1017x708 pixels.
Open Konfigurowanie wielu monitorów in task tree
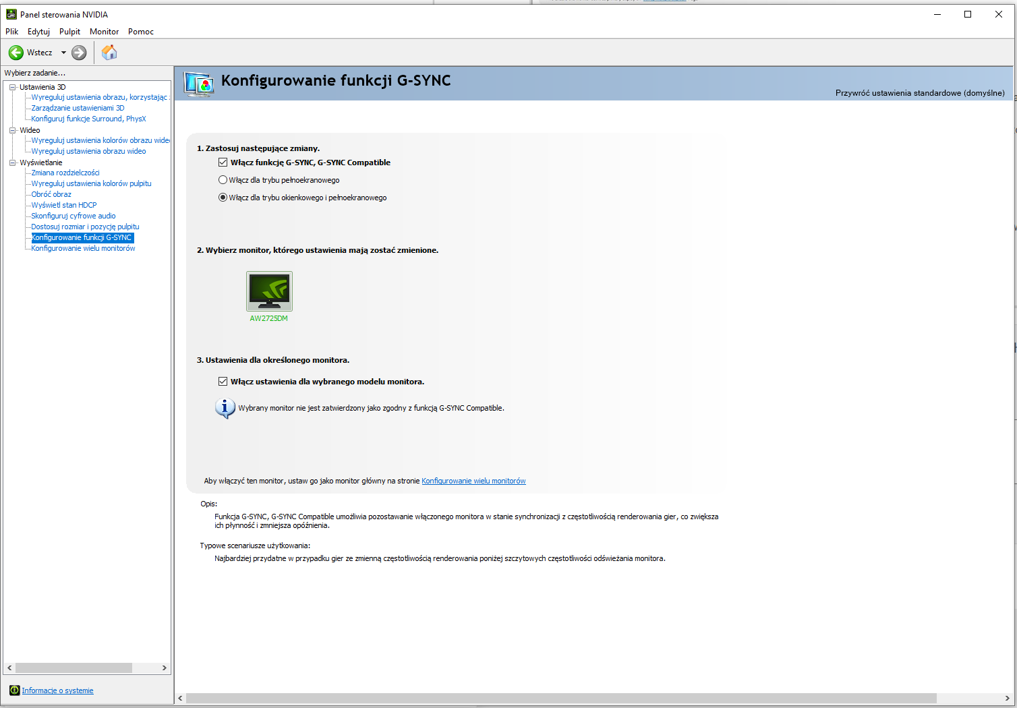[83, 248]
